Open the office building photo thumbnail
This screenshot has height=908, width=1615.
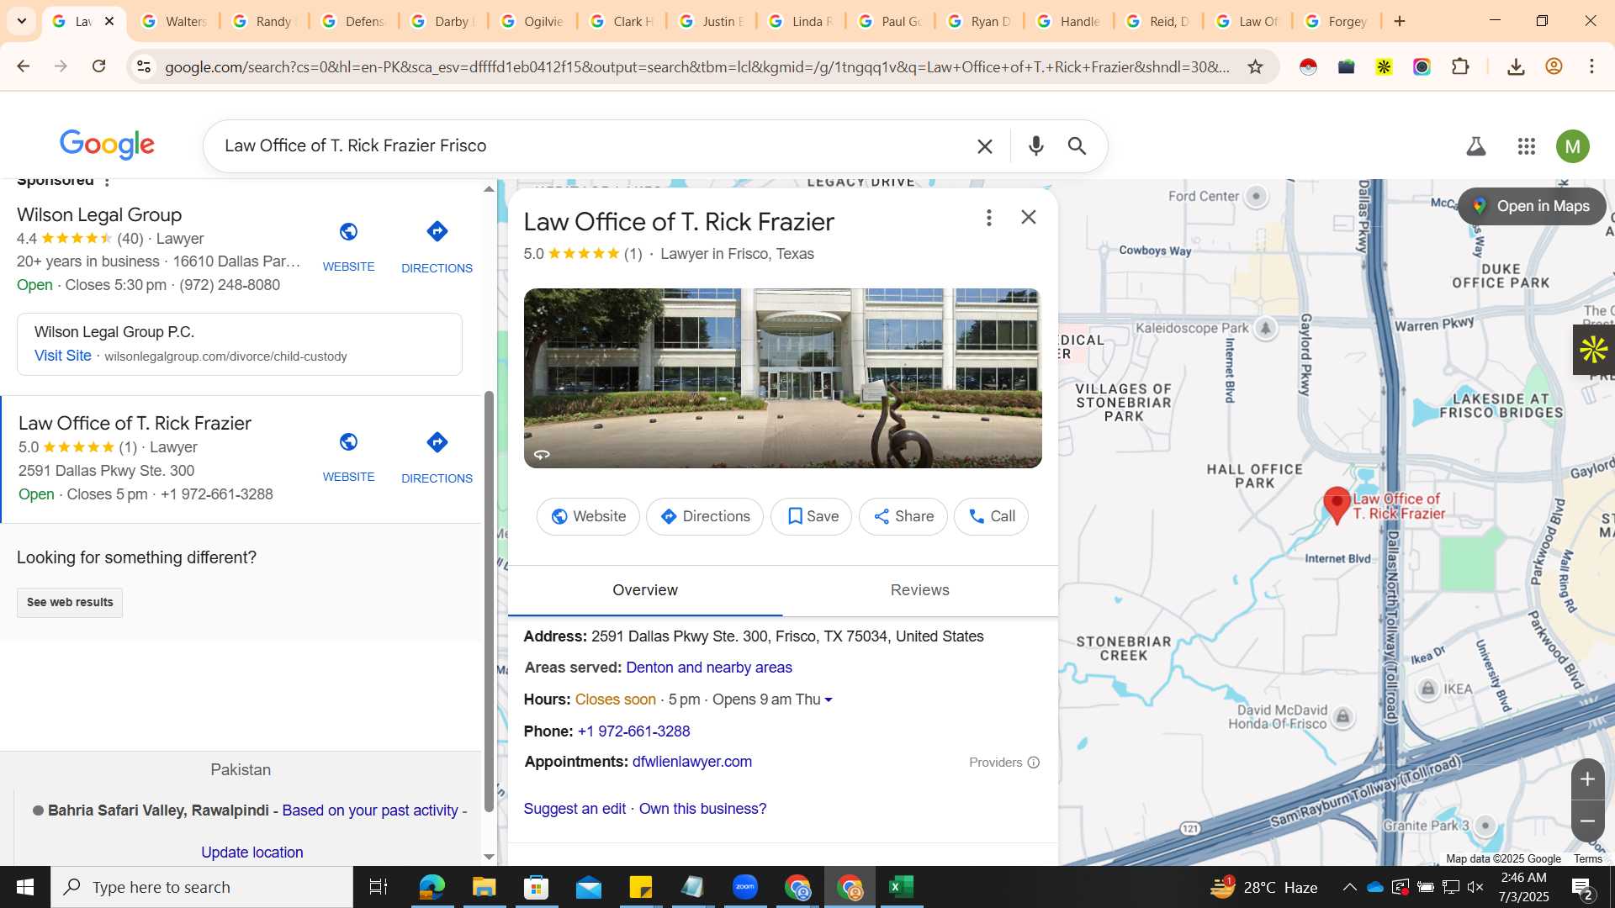pyautogui.click(x=782, y=378)
